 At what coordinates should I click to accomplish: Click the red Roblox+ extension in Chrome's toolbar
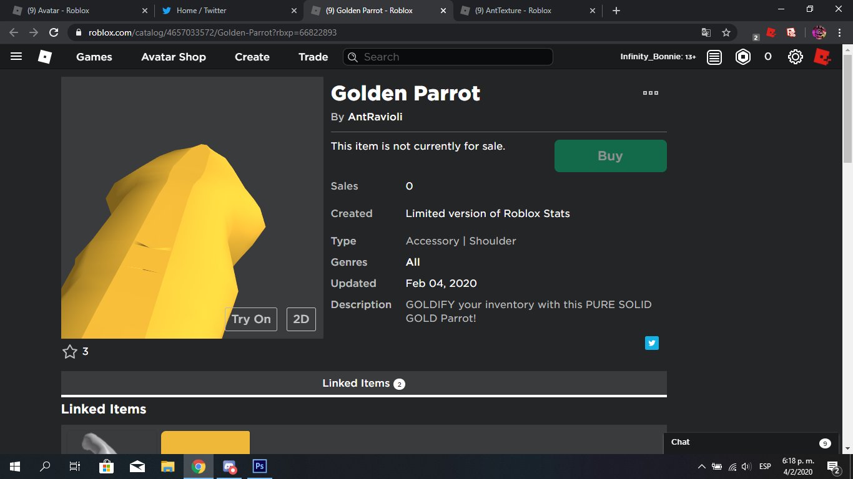[771, 32]
